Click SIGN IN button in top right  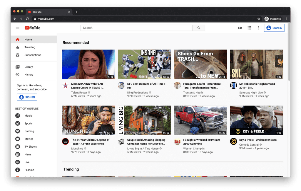click(274, 28)
